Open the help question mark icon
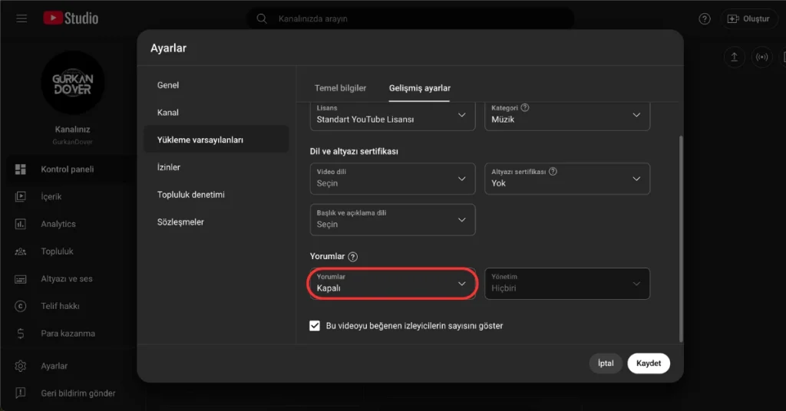The height and width of the screenshot is (411, 786). [x=705, y=18]
